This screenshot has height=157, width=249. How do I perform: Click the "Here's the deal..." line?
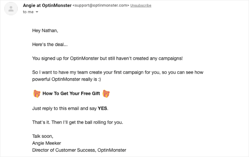50,44
